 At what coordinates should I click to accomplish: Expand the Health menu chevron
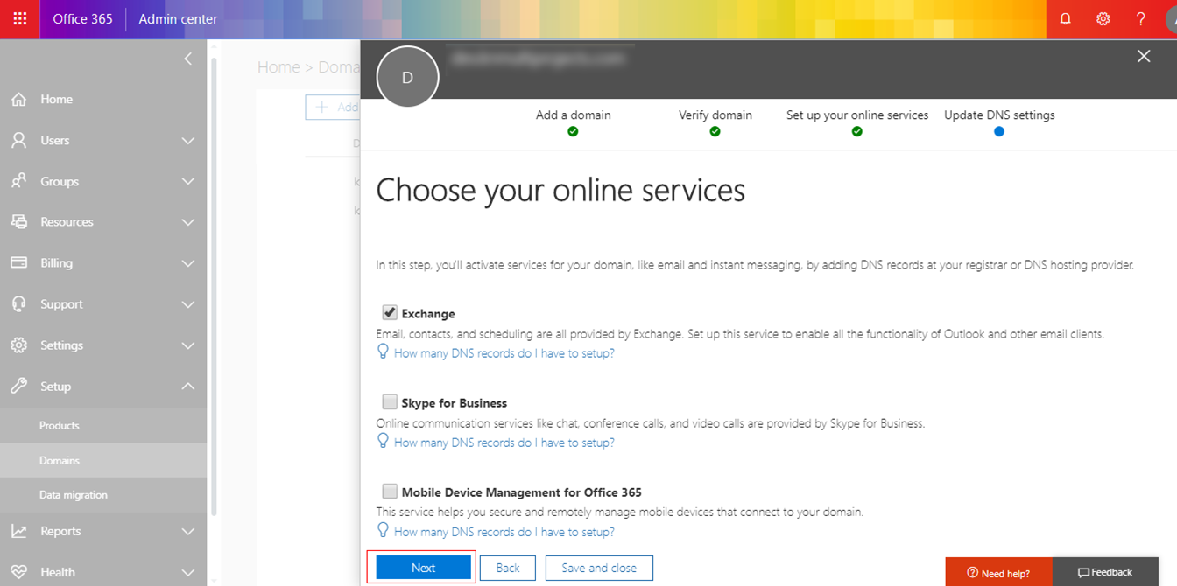pyautogui.click(x=187, y=572)
